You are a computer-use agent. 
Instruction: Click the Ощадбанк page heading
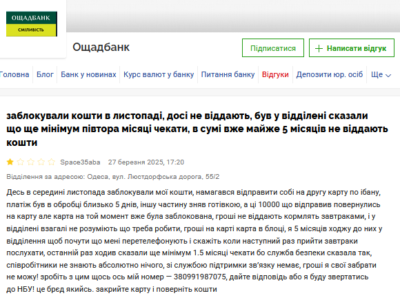pyautogui.click(x=101, y=47)
